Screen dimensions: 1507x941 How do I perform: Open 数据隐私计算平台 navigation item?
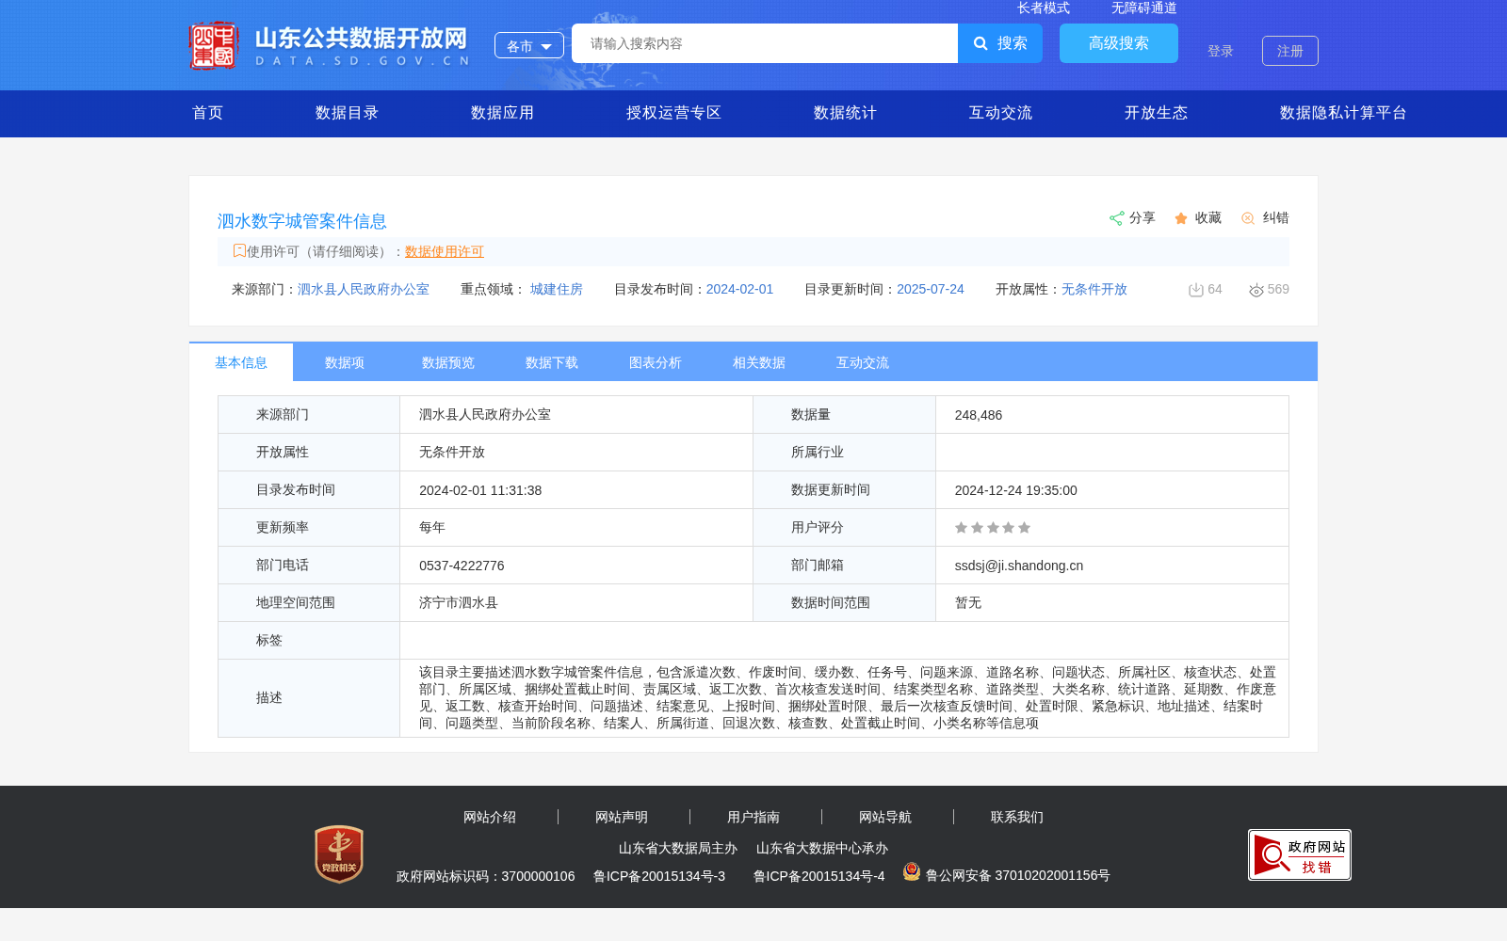coord(1343,113)
